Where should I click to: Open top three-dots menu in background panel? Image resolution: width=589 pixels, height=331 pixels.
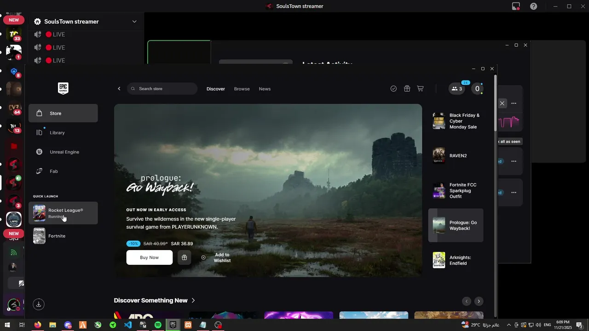[x=514, y=103]
